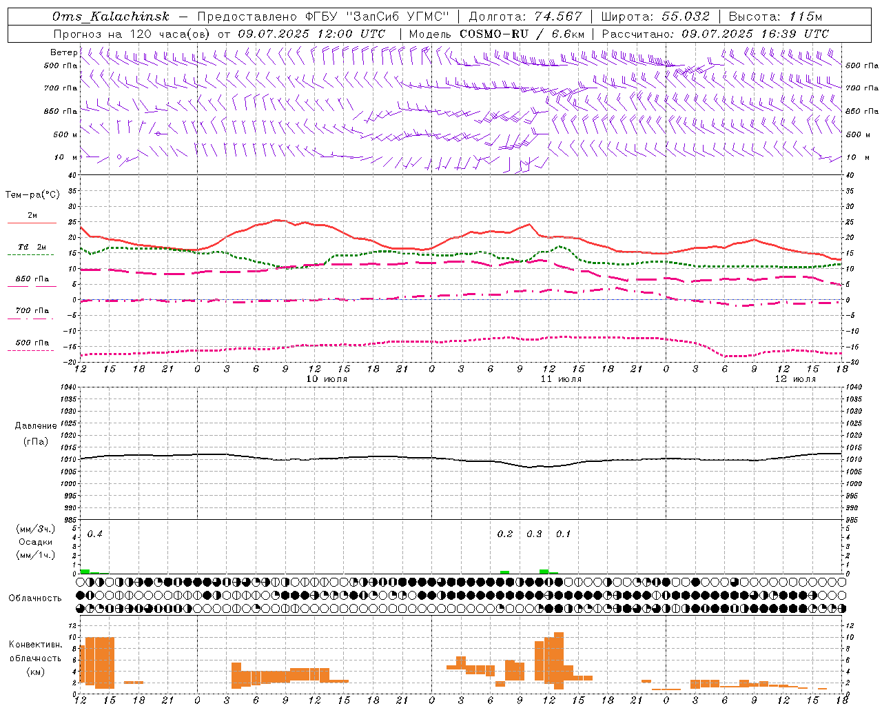The height and width of the screenshot is (706, 882).
Task: Click the Oms_Kalachinsk station title
Action: [x=111, y=17]
